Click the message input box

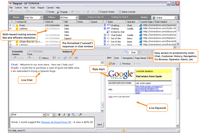pos(52,122)
